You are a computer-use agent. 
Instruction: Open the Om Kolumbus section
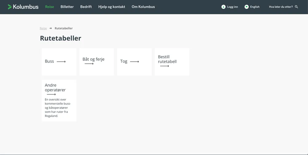click(143, 7)
